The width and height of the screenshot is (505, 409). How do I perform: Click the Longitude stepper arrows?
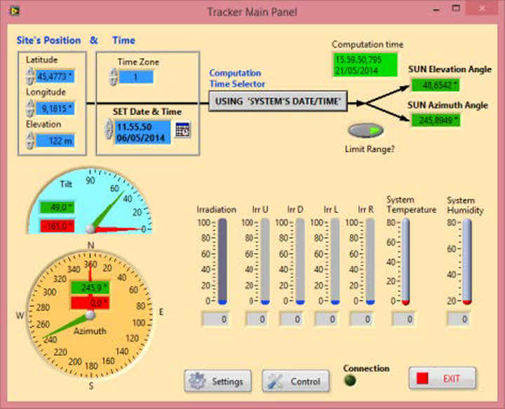[x=29, y=108]
